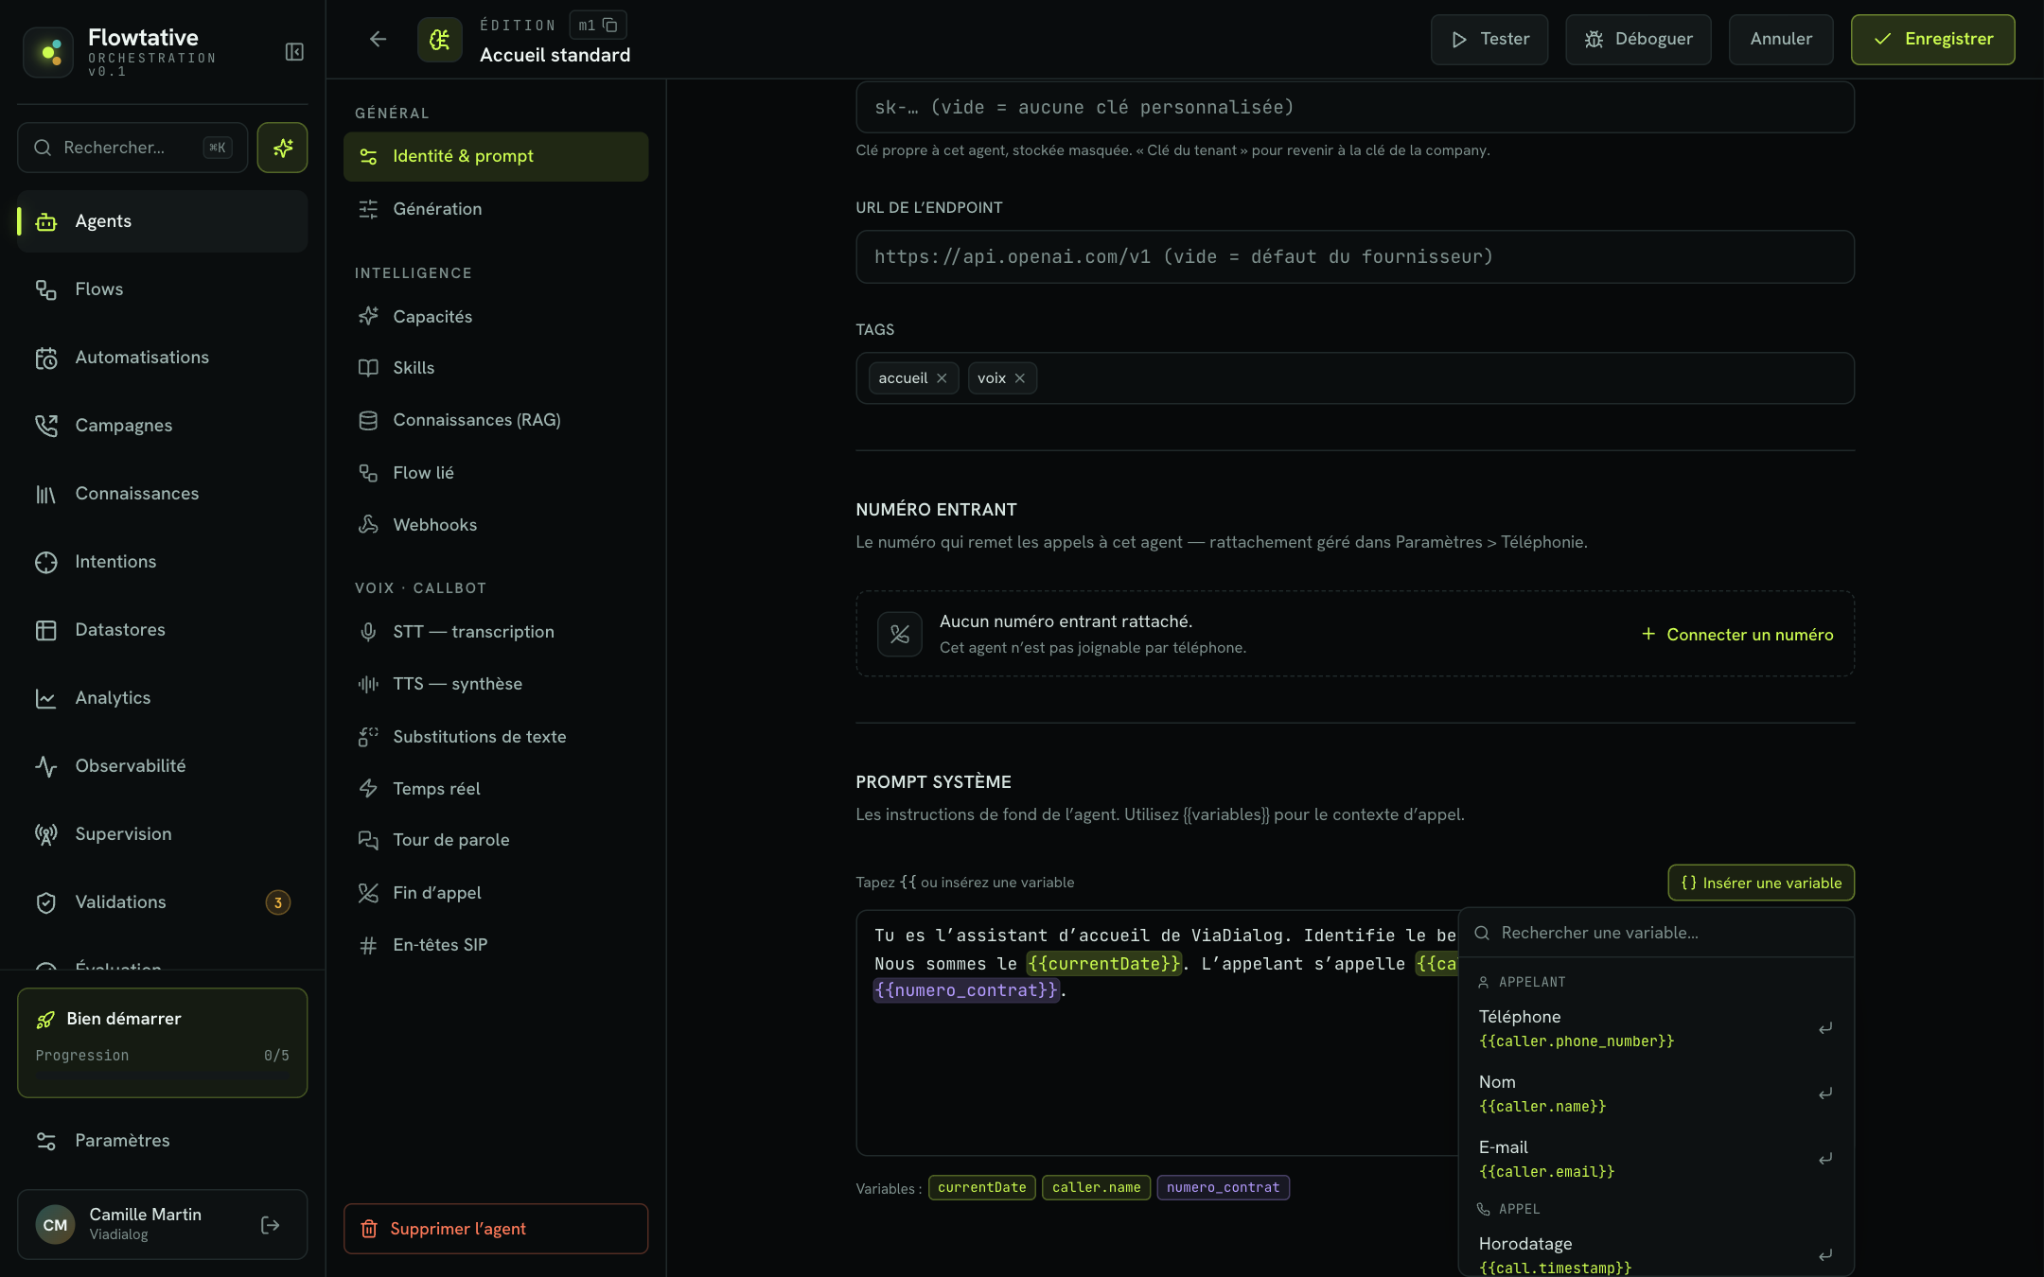Save with the Enregistrer button
This screenshot has width=2044, height=1277.
(x=1932, y=40)
